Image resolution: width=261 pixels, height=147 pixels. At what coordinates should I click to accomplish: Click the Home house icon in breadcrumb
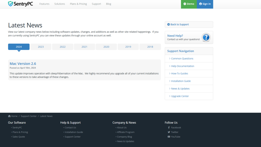pyautogui.click(x=9, y=116)
